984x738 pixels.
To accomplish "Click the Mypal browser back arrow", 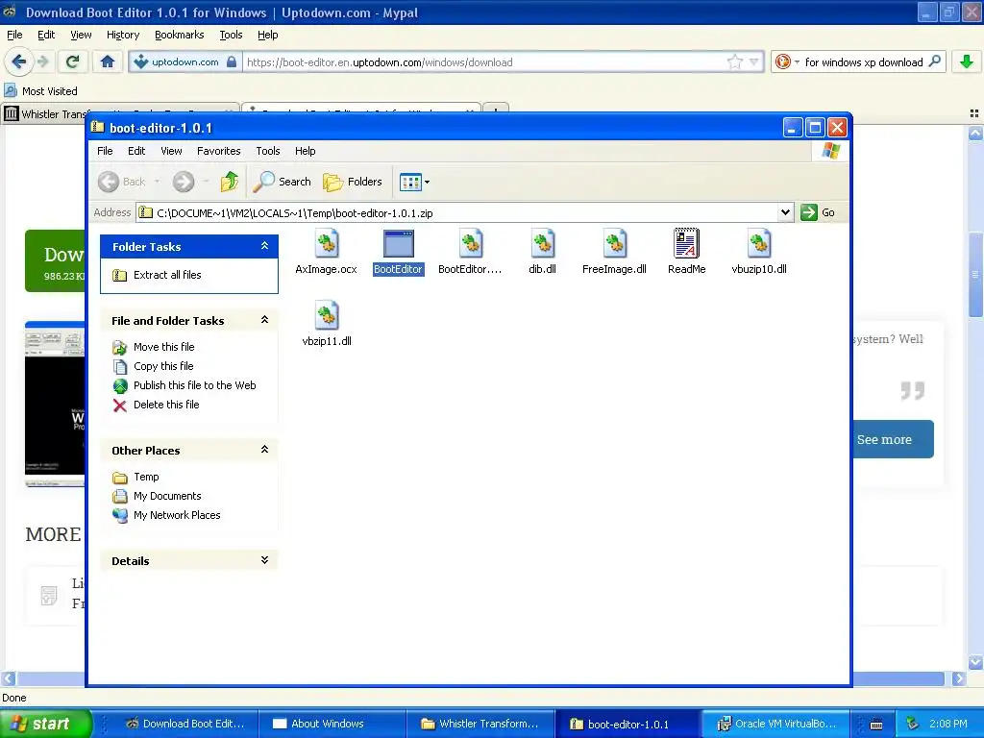I will (18, 61).
